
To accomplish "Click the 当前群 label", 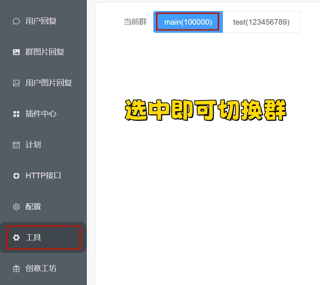I will tap(135, 22).
